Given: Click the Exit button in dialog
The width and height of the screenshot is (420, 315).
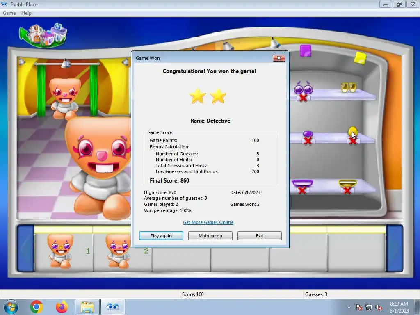Looking at the screenshot, I should coord(259,236).
